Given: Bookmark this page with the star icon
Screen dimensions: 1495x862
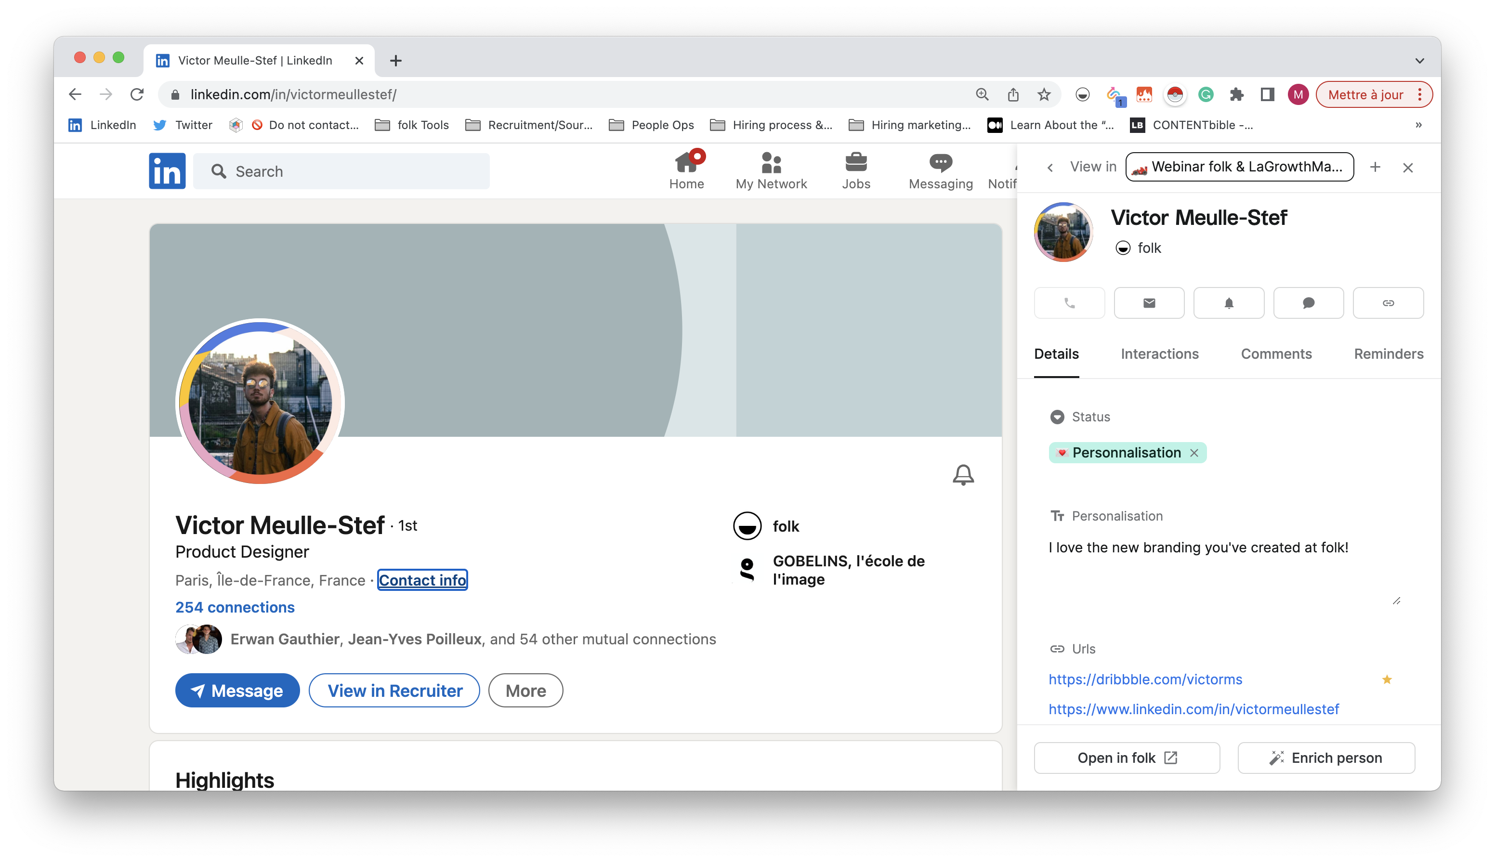Looking at the screenshot, I should [1044, 95].
